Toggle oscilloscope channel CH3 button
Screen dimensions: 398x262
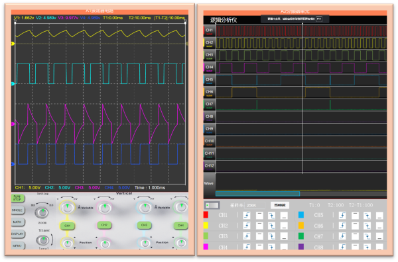[144, 225]
